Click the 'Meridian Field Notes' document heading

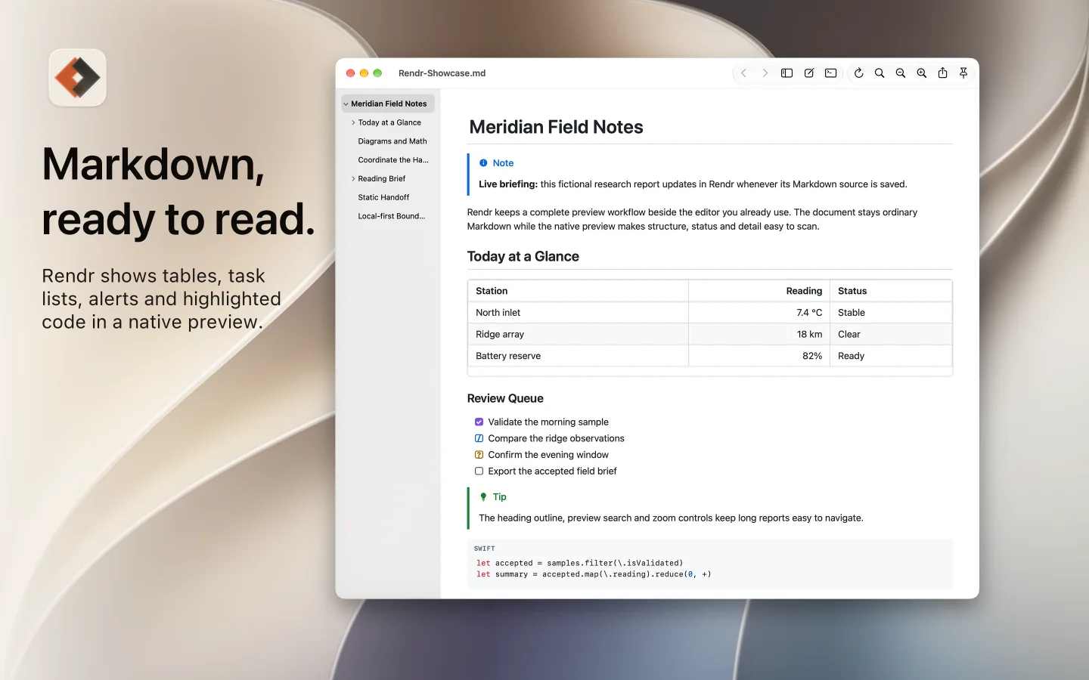[x=556, y=127]
